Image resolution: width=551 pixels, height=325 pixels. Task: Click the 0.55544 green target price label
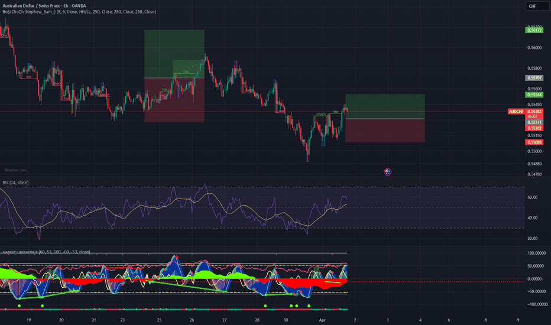[x=534, y=95]
